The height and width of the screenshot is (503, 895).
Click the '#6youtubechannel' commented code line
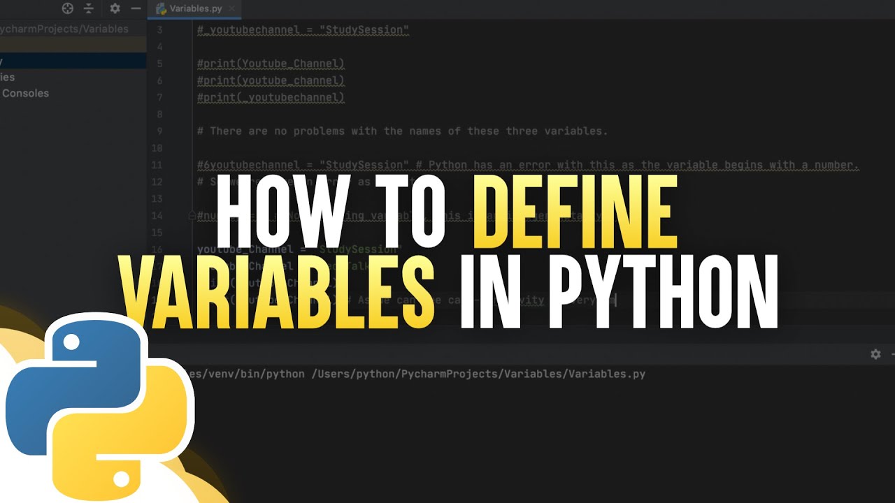click(x=528, y=165)
